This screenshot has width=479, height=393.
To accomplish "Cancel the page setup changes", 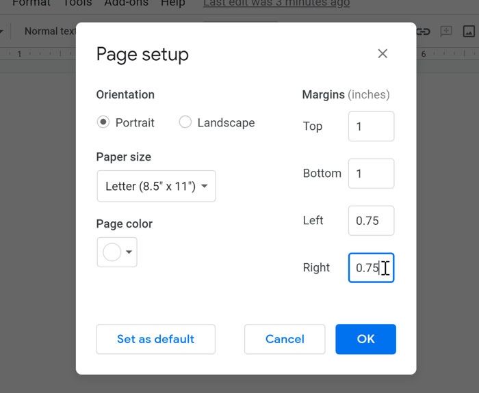I will click(x=285, y=339).
